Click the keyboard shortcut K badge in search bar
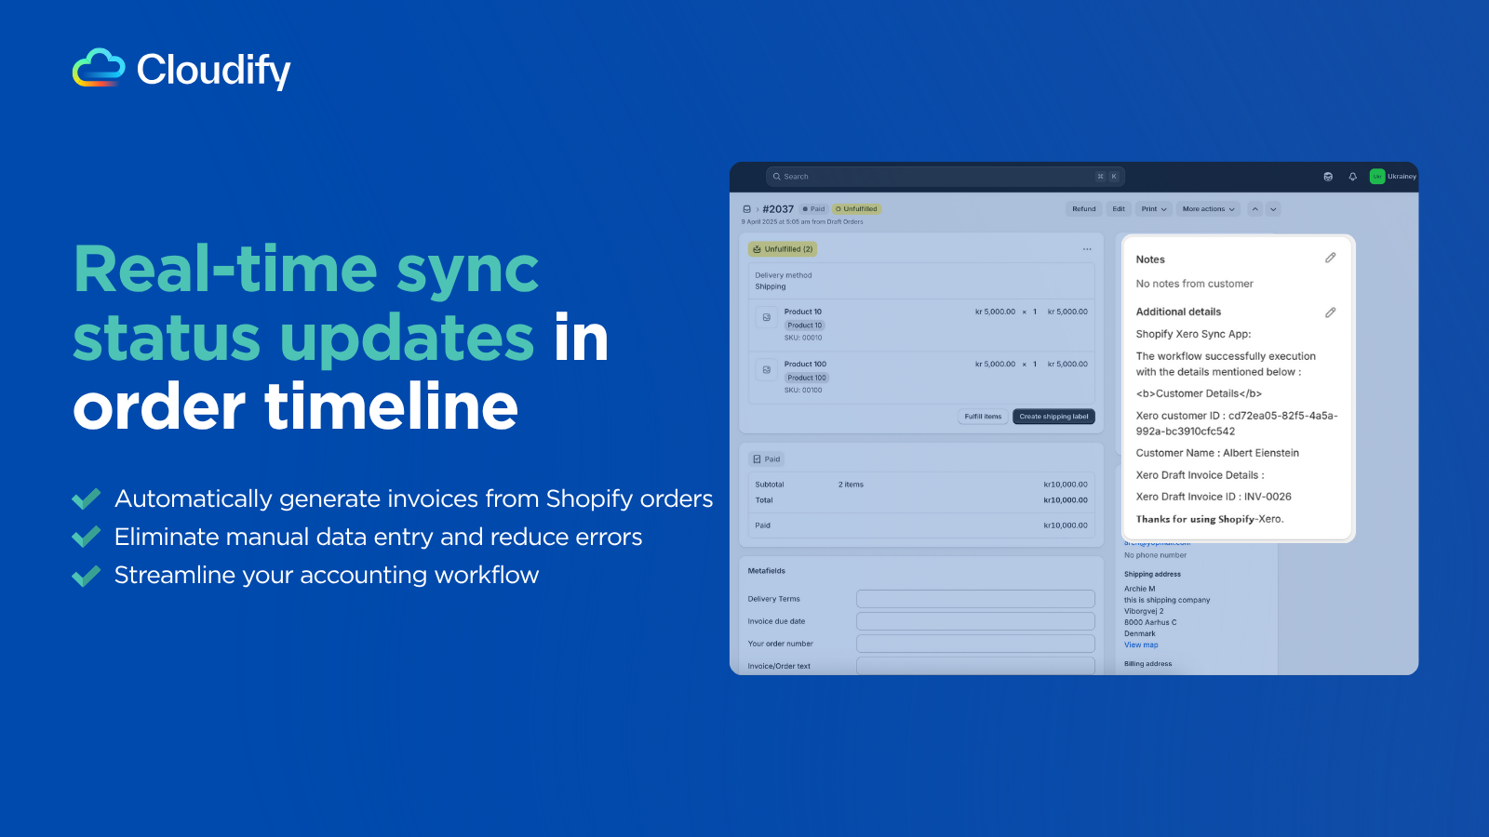Screen dimensions: 1489x837 (x=1113, y=176)
